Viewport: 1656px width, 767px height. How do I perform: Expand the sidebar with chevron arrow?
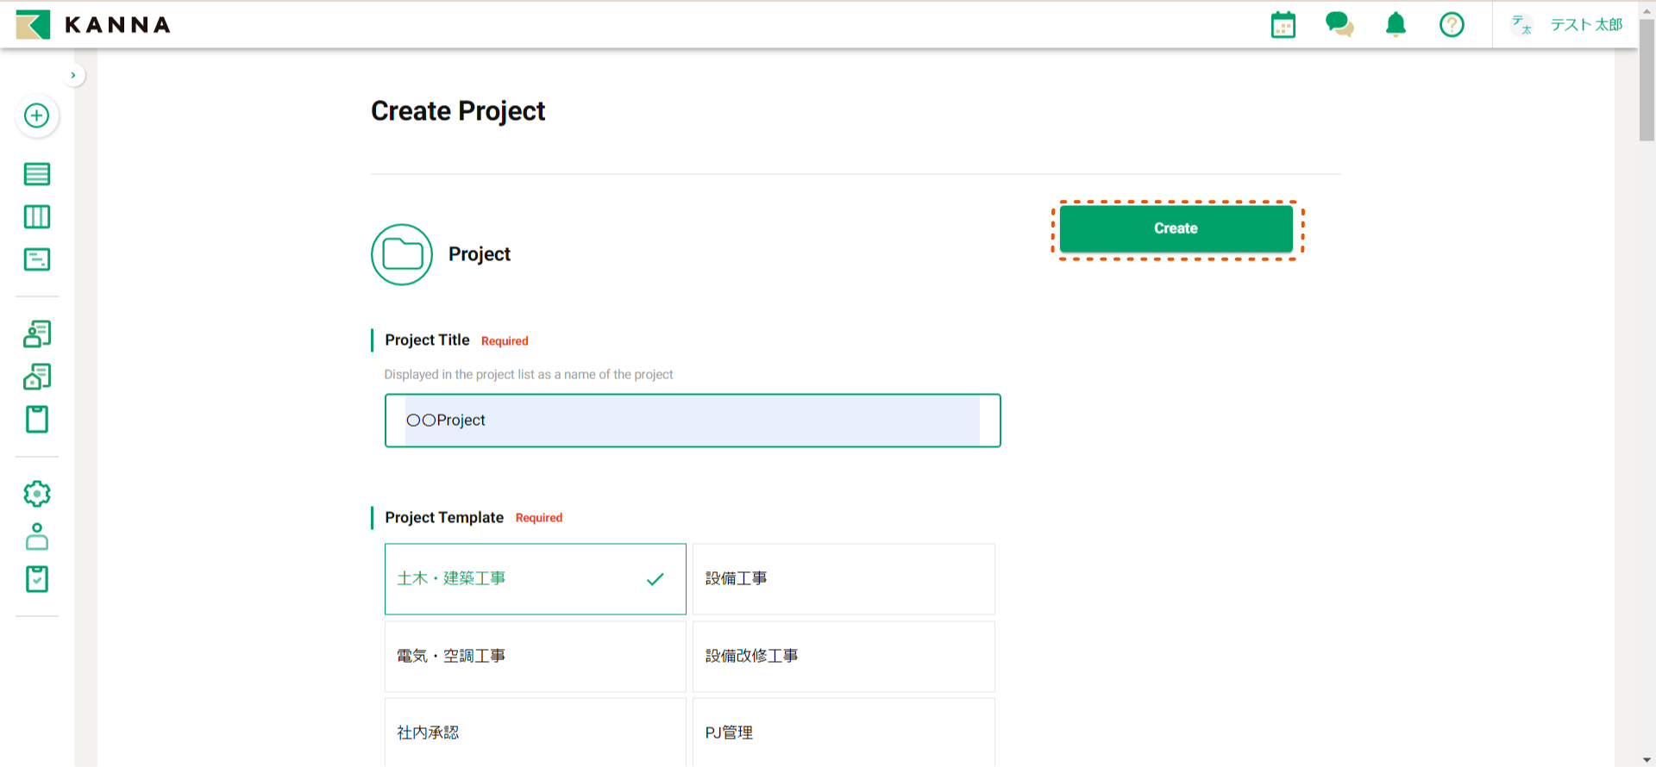tap(73, 75)
